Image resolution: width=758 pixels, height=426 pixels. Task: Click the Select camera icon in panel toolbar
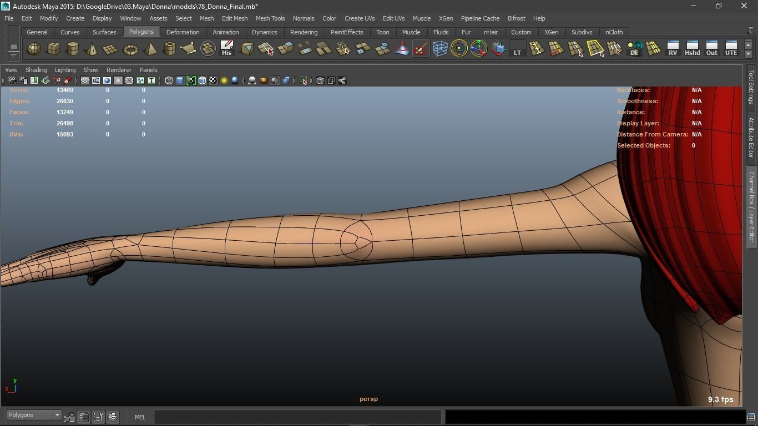point(12,80)
